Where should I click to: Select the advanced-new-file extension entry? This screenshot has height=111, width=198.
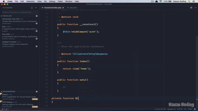pyautogui.click(x=19, y=21)
